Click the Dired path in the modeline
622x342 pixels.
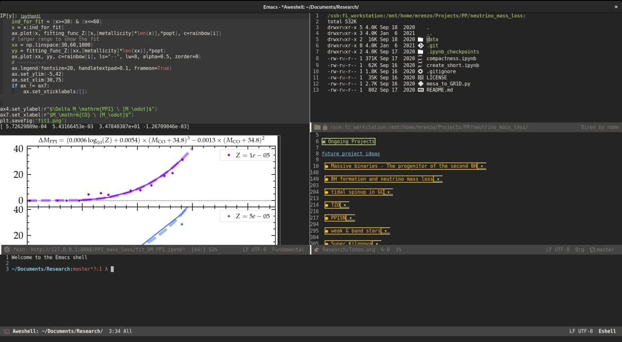point(429,127)
